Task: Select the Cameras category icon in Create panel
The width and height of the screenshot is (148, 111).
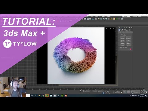Action: (x=124, y=30)
